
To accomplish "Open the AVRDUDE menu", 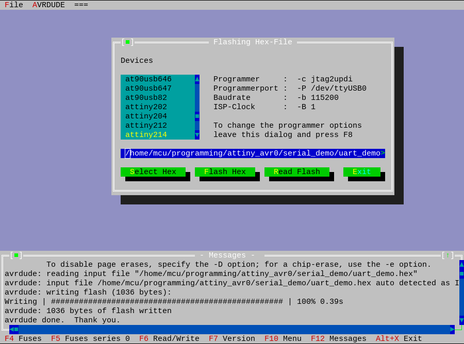I will (48, 5).
